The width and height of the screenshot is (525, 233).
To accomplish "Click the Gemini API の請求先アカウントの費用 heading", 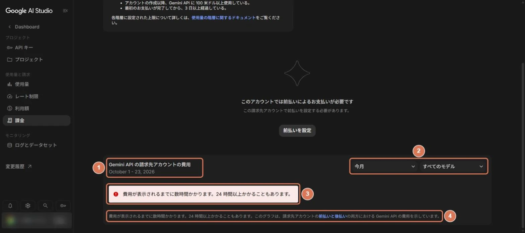I will 150,165.
